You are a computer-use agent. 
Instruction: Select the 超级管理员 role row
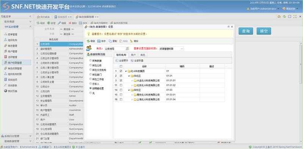tap(60, 49)
